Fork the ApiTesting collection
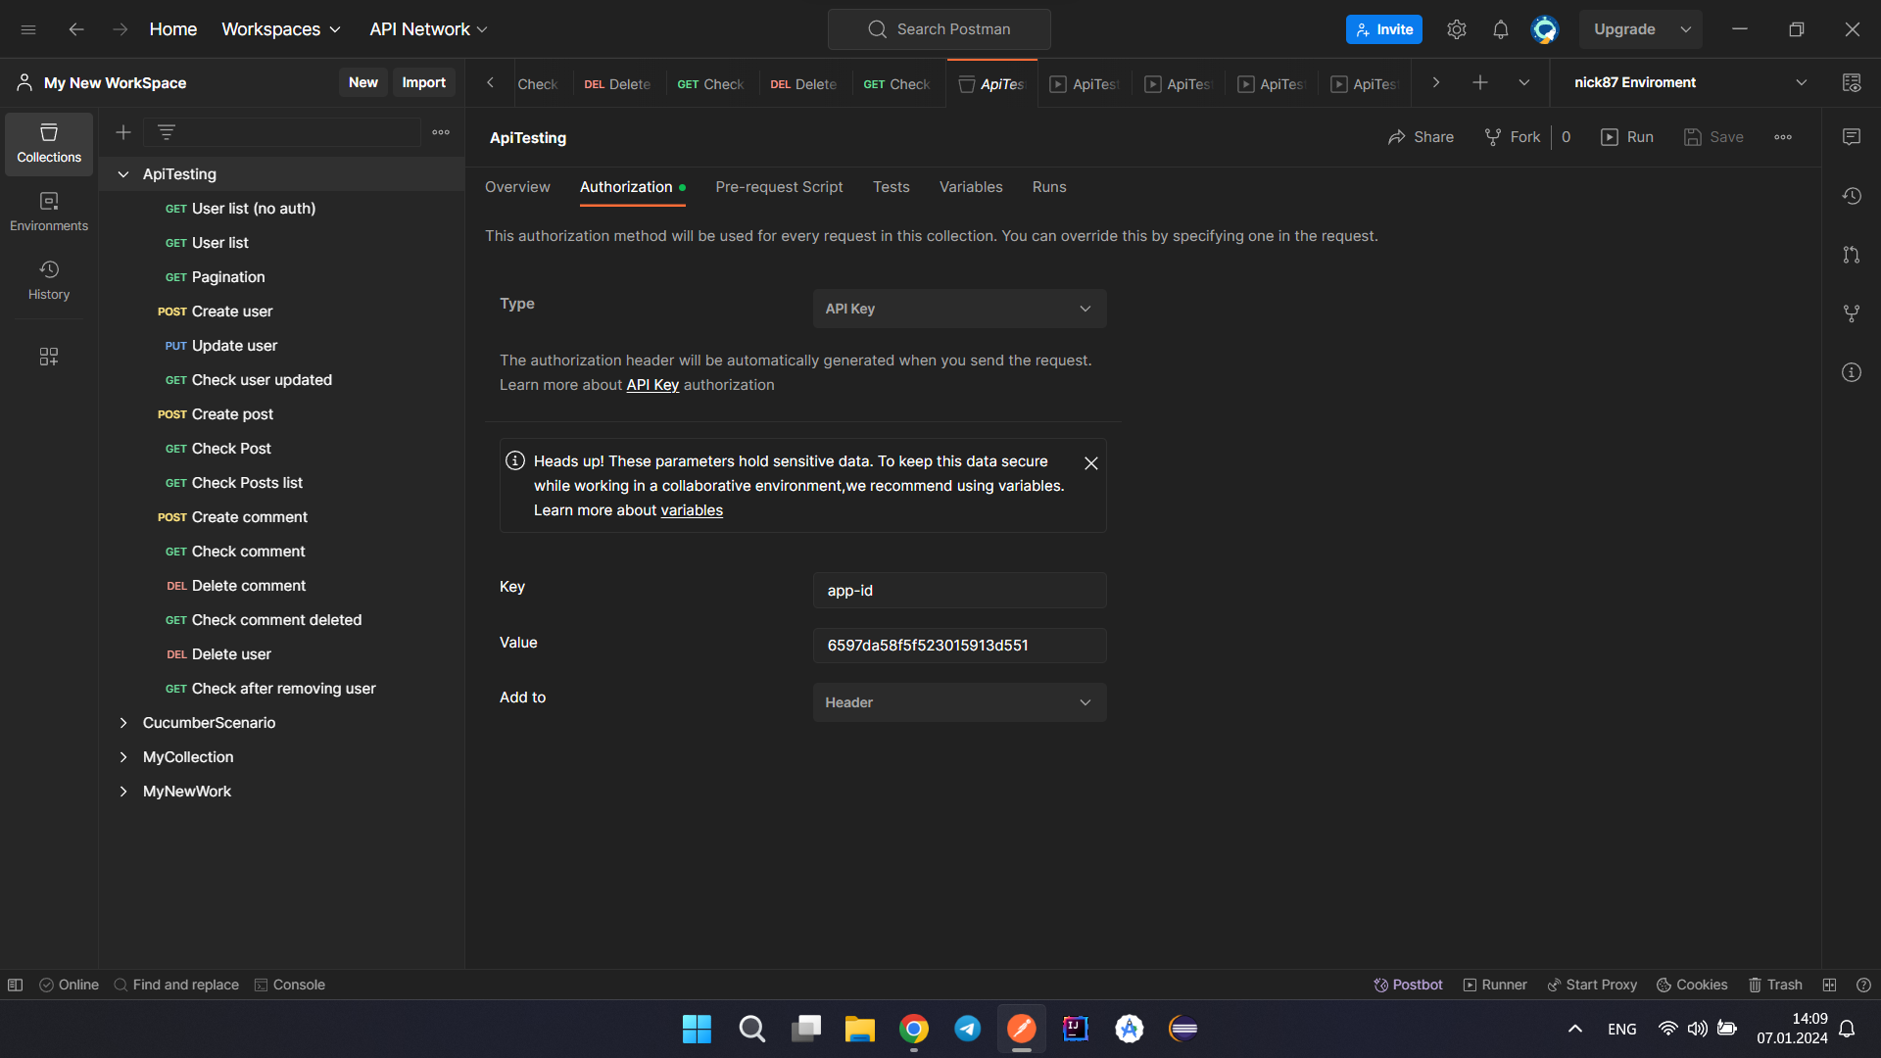Screen dimensions: 1881x1058 [x=1513, y=137]
